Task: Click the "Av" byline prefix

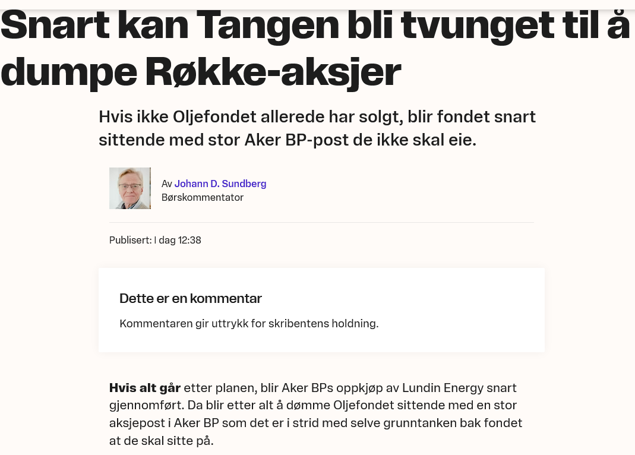Action: [x=167, y=184]
